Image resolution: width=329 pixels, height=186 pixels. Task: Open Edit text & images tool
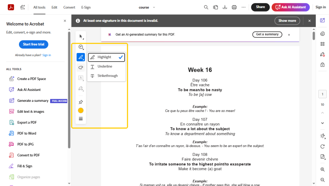click(x=26, y=111)
